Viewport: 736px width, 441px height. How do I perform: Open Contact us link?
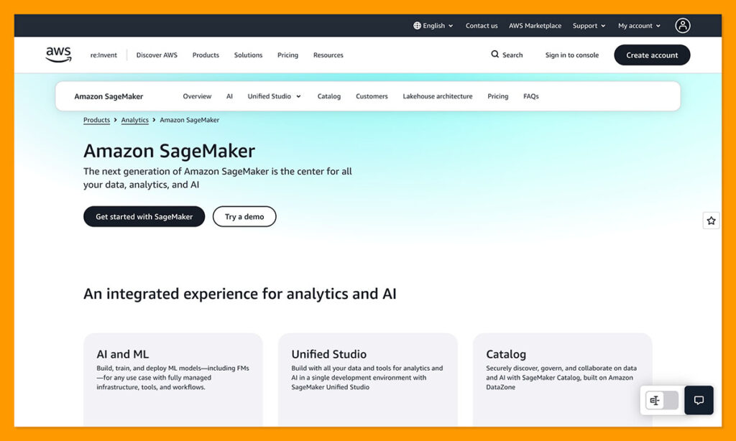[482, 26]
